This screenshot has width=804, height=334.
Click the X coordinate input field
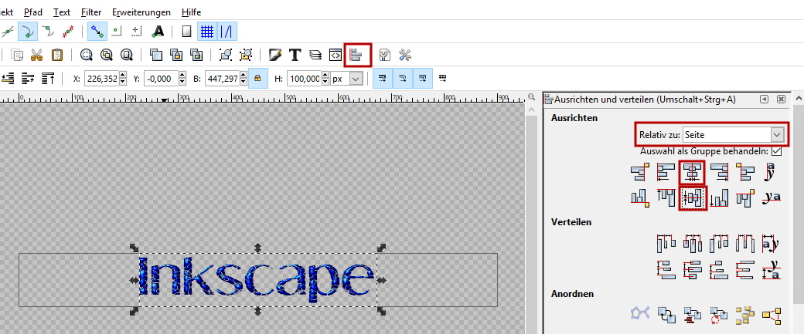tap(101, 78)
